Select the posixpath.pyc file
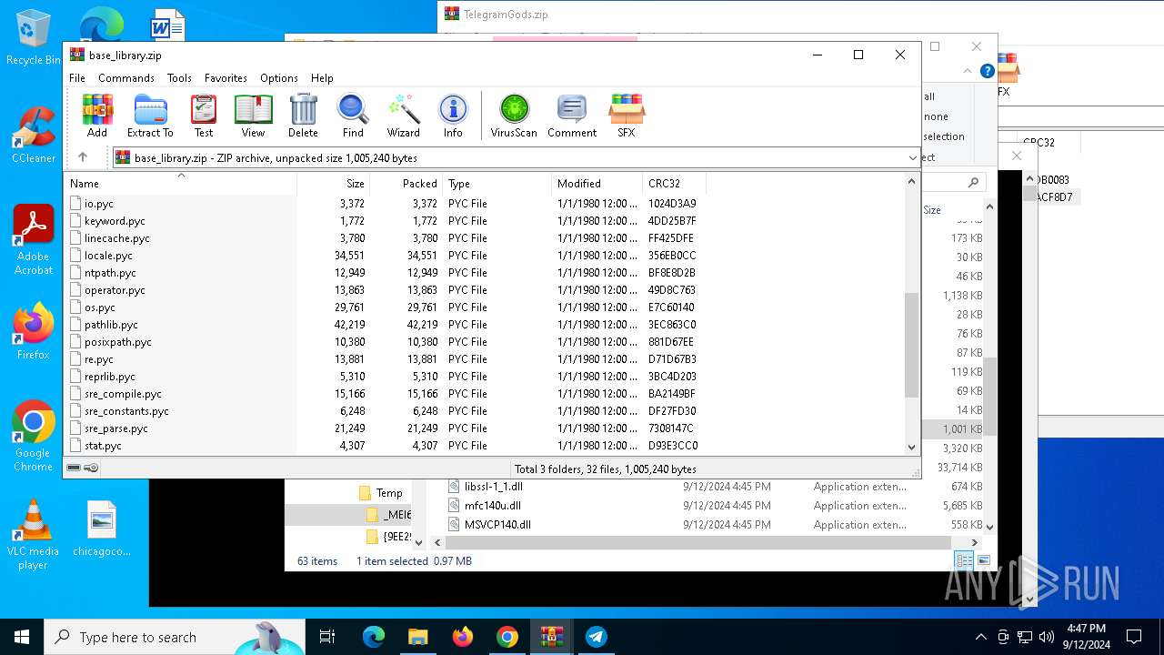This screenshot has width=1164, height=655. tap(118, 342)
